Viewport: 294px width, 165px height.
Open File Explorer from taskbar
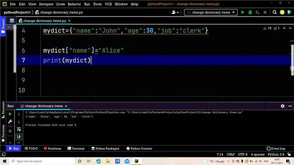[x=108, y=161]
